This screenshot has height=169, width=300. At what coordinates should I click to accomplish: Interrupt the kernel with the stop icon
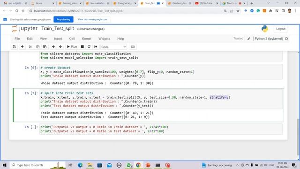(82, 47)
